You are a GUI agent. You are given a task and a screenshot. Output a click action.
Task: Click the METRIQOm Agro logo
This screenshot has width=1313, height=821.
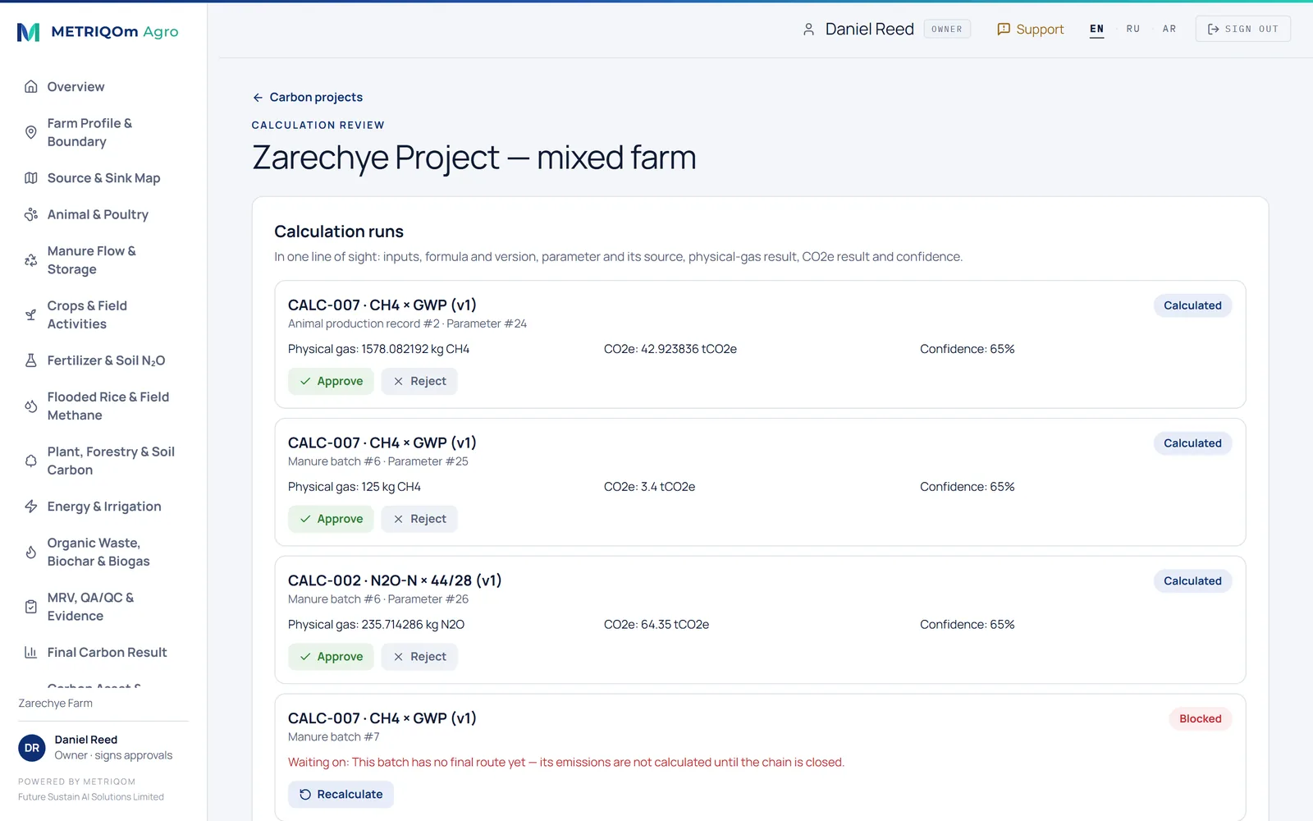click(98, 32)
